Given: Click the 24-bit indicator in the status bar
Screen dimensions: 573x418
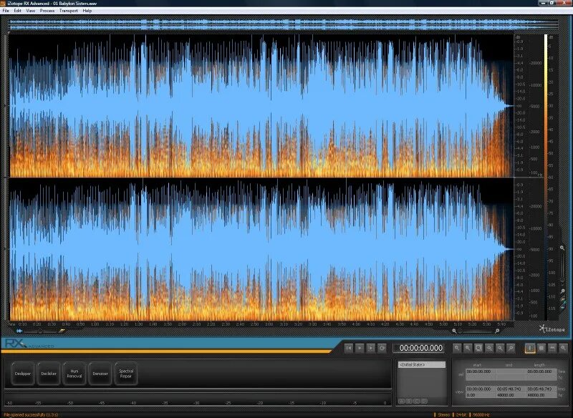Looking at the screenshot, I should click(x=461, y=415).
